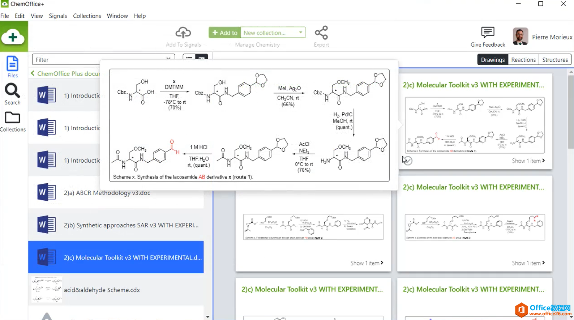574x320 pixels.
Task: Switch to list view toggle
Action: 189,59
